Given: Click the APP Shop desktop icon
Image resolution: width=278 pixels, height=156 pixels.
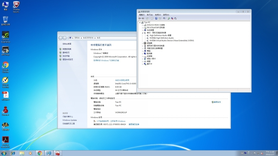Looking at the screenshot, I should (x=5, y=51).
